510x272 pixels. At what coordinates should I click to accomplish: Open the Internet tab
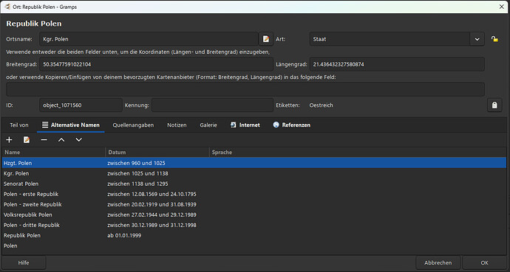click(x=245, y=125)
